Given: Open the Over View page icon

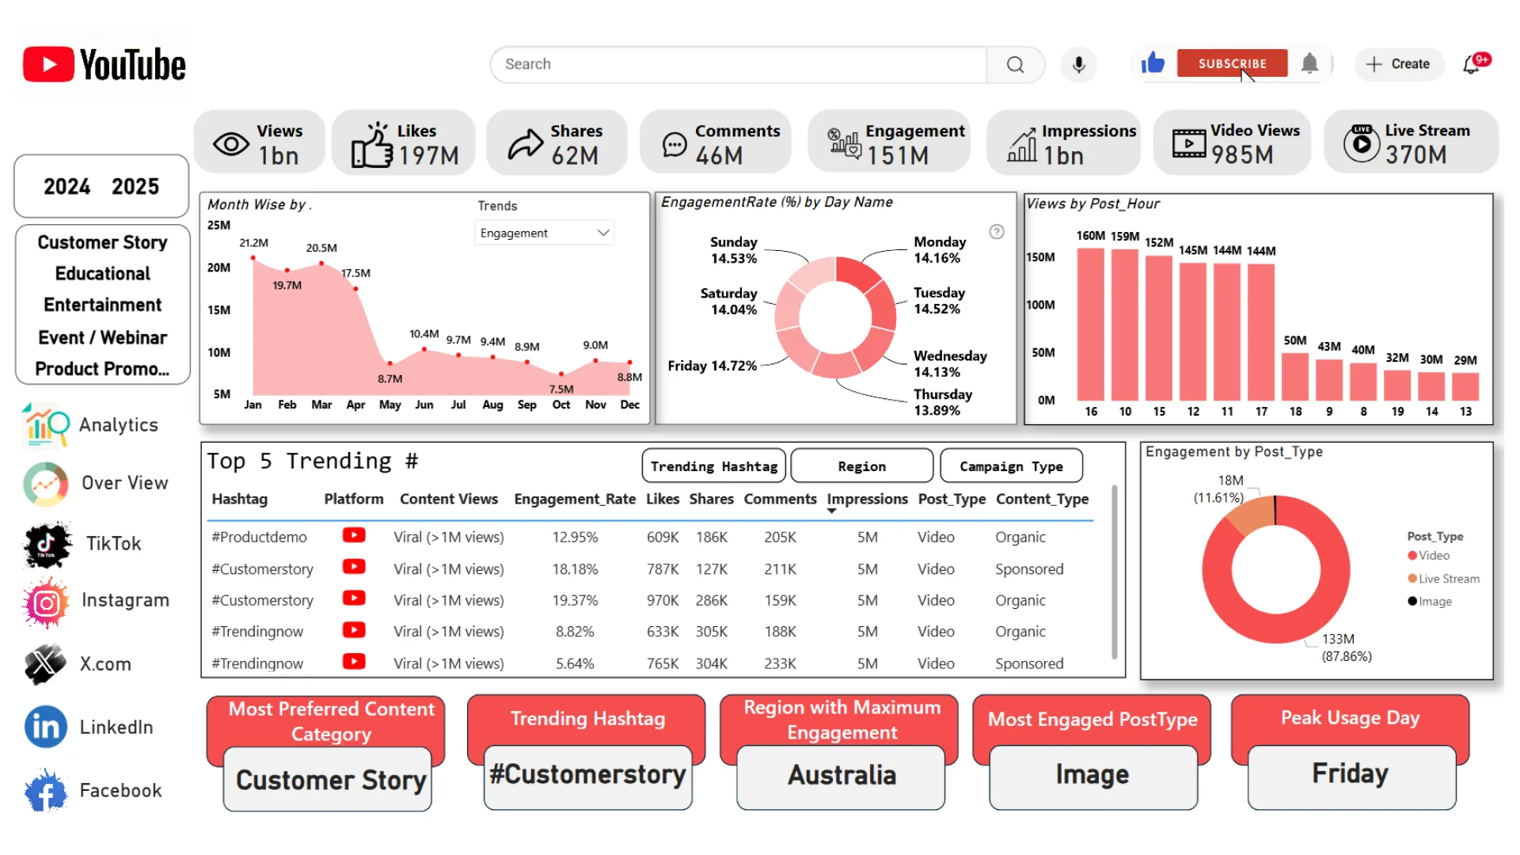Looking at the screenshot, I should point(46,484).
